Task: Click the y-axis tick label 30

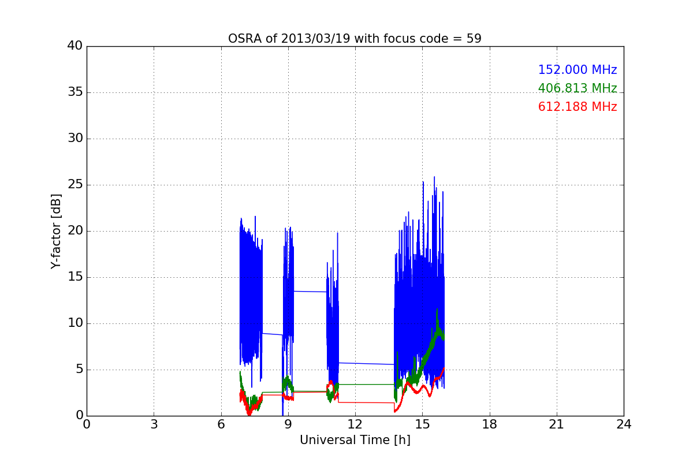Action: click(x=75, y=139)
